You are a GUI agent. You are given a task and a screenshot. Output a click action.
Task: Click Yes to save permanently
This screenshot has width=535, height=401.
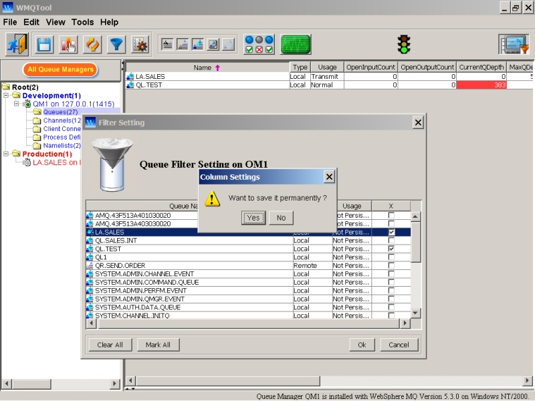point(253,218)
